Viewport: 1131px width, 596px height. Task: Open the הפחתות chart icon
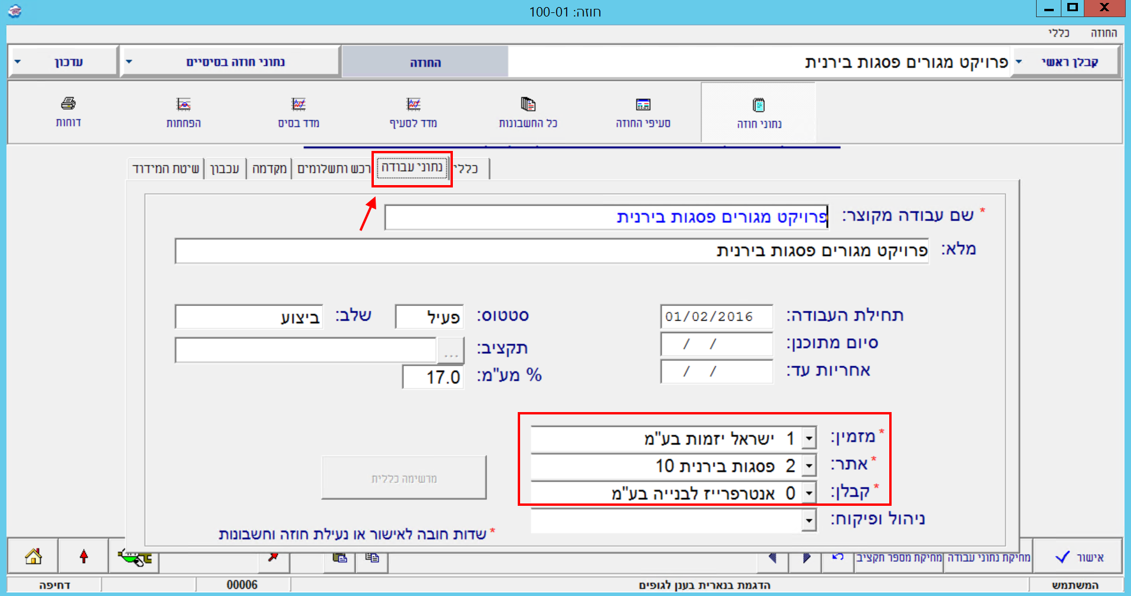[x=183, y=105]
